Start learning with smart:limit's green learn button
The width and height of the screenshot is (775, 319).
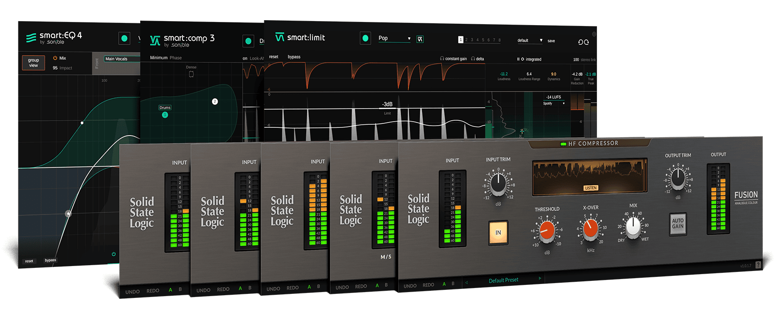(365, 39)
